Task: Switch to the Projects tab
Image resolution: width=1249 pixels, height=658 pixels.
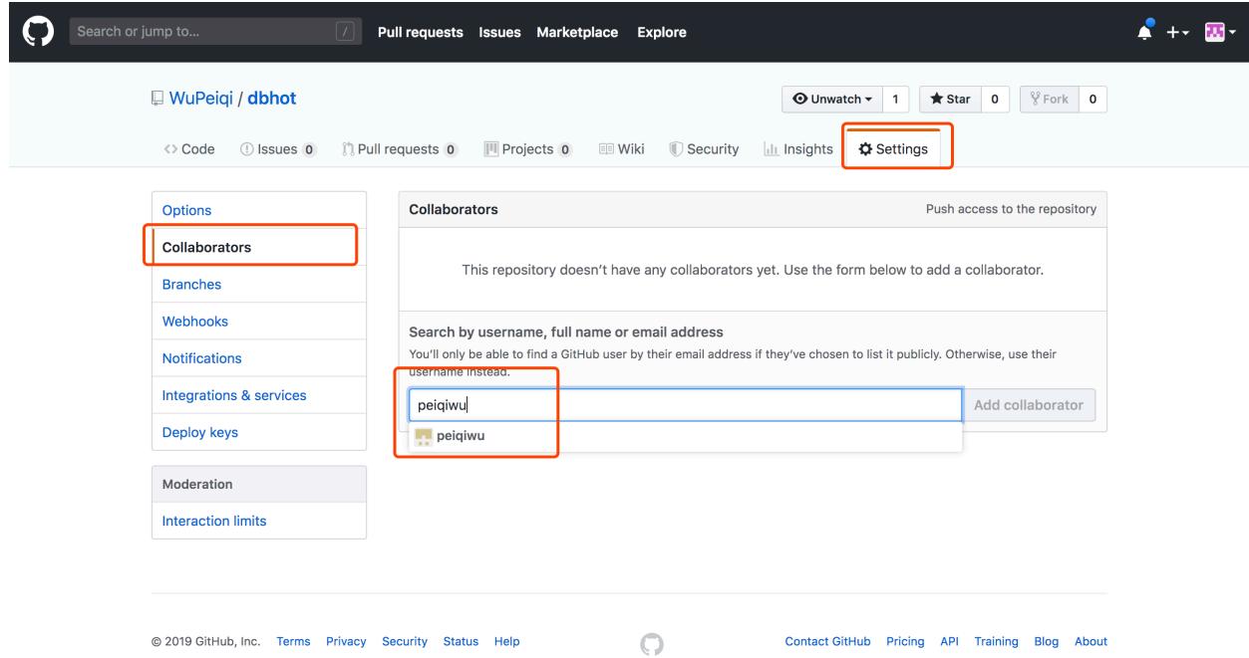Action: tap(527, 149)
